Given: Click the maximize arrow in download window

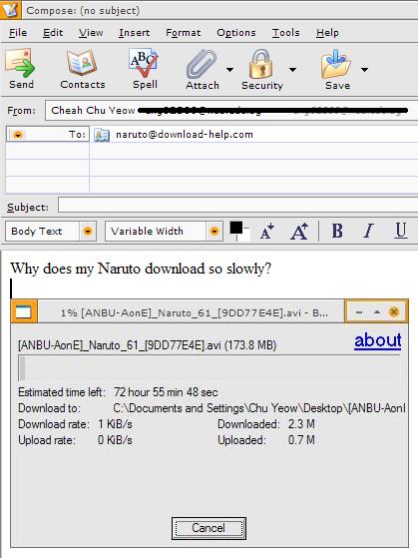Looking at the screenshot, I should click(377, 312).
